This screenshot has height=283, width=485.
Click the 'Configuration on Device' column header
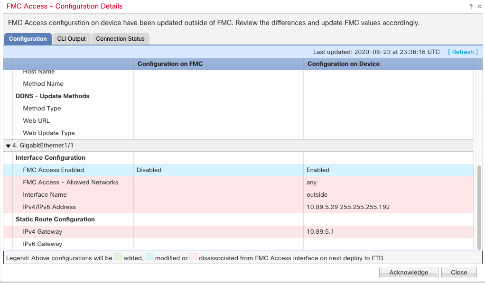[343, 64]
